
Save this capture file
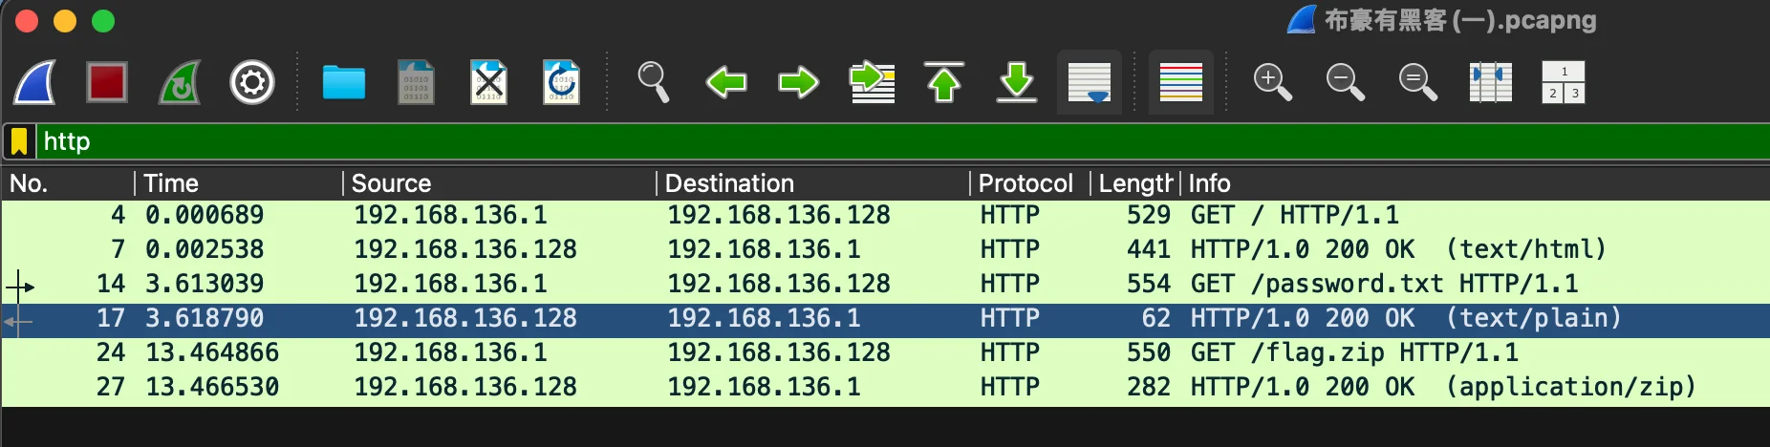[x=417, y=82]
